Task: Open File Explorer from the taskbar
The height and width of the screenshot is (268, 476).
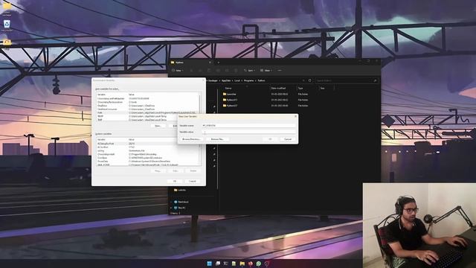Action: [242, 264]
